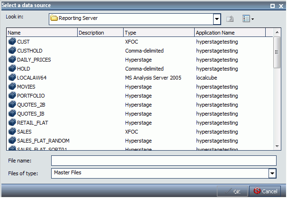
Task: Click the scrollbar down arrow
Action: (x=277, y=146)
